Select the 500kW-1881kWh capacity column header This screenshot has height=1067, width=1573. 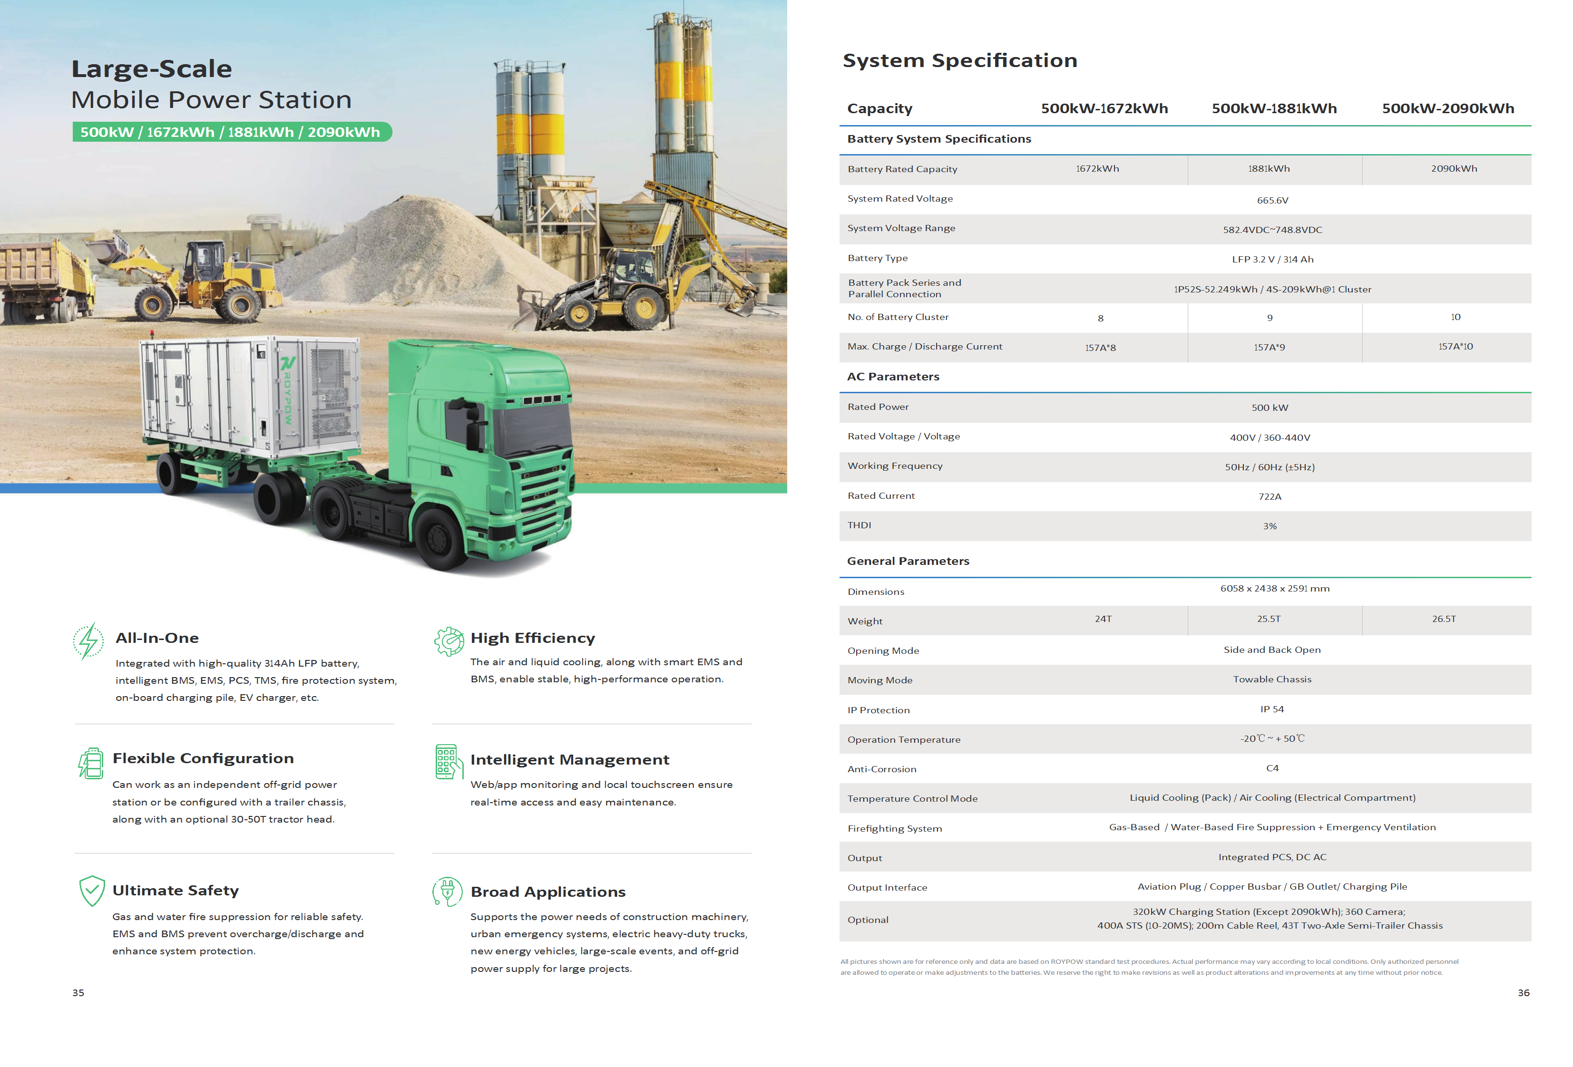pyautogui.click(x=1275, y=108)
